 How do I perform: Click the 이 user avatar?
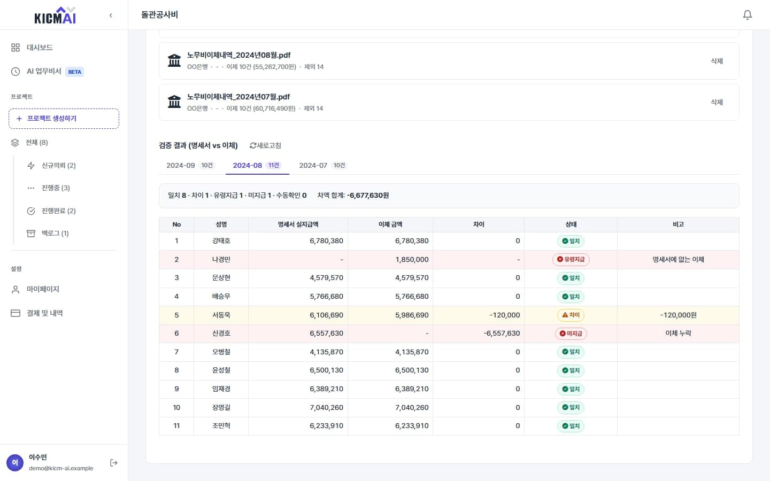tap(15, 463)
